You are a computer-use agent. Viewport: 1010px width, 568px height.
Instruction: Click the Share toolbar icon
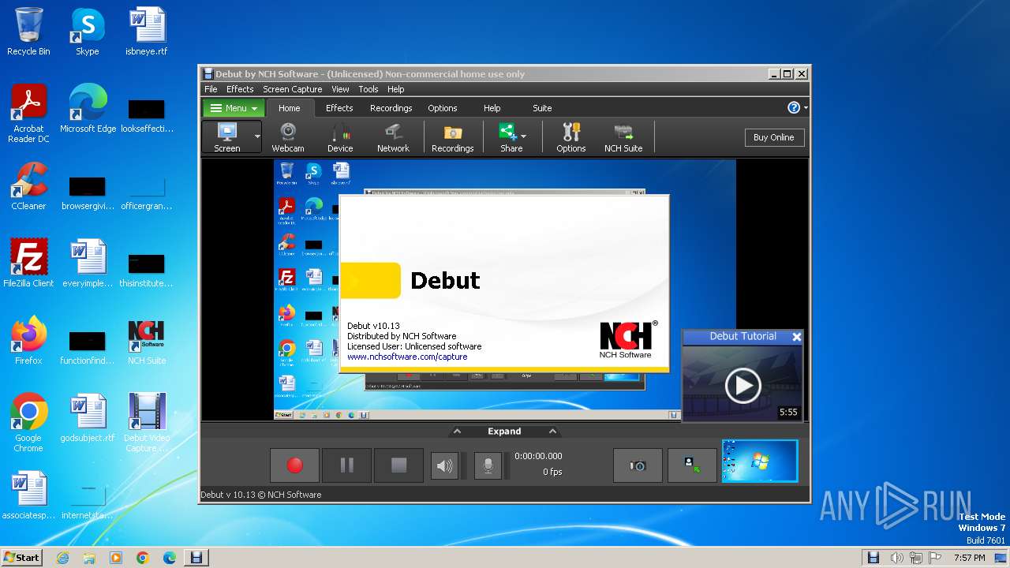point(508,137)
